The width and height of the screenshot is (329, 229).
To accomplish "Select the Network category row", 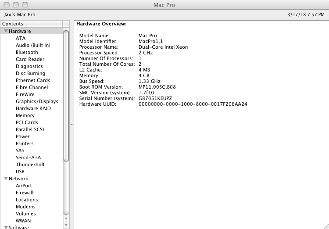I will [32, 179].
